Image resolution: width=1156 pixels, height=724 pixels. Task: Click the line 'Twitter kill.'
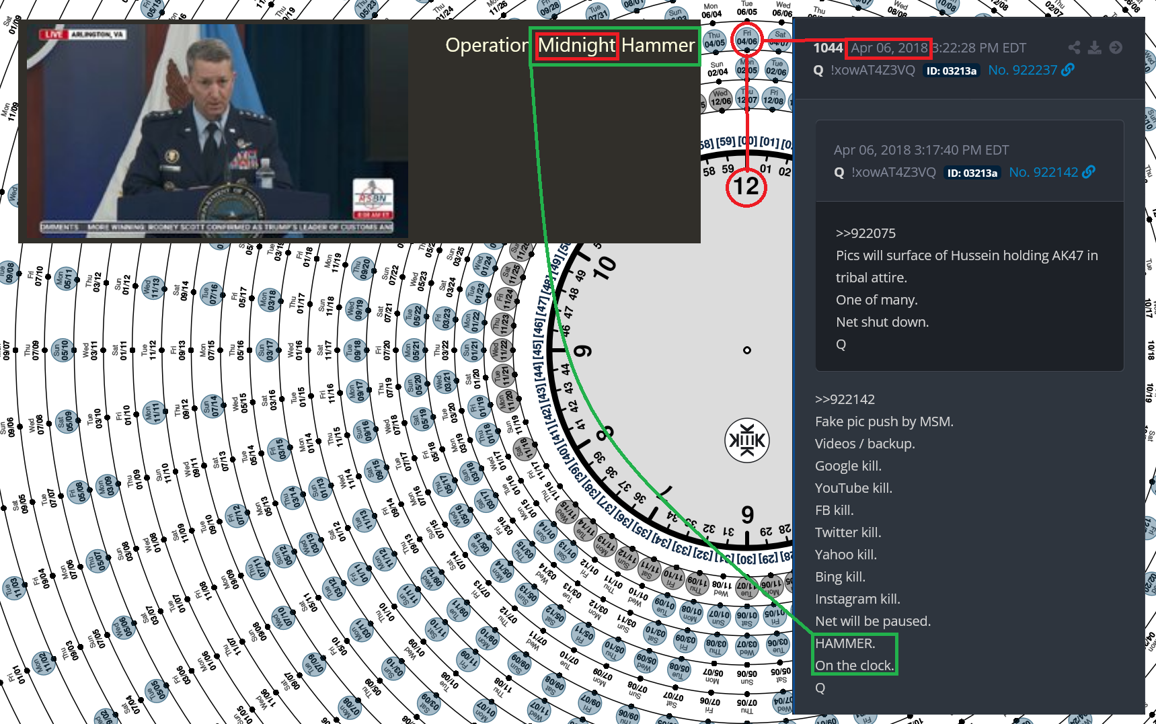point(848,532)
